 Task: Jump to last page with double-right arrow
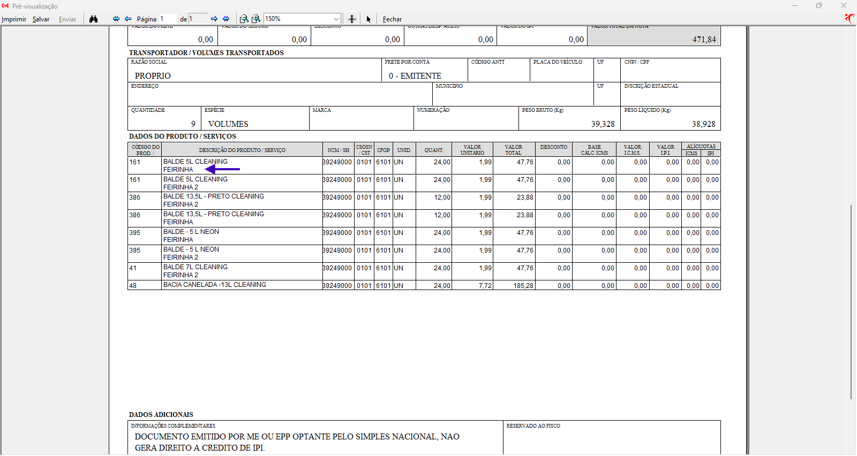pos(226,19)
